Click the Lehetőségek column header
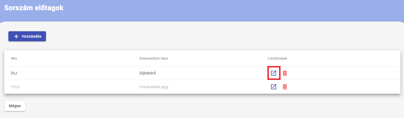 pyautogui.click(x=278, y=58)
